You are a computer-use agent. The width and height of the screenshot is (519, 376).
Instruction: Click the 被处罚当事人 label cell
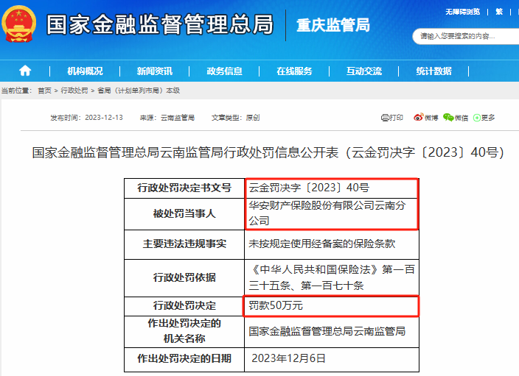click(x=184, y=214)
